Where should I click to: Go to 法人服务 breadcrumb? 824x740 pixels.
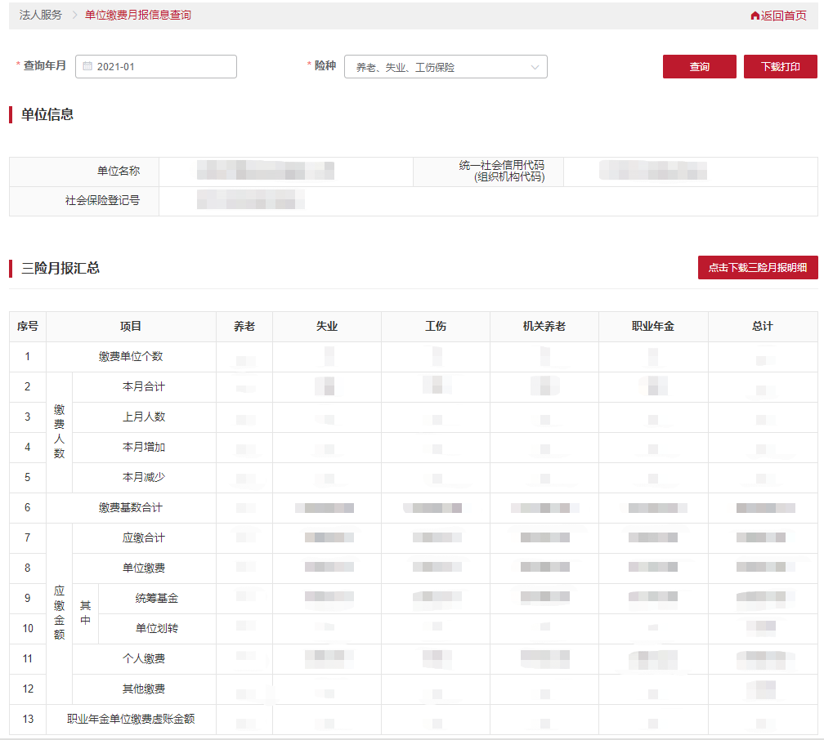point(41,16)
